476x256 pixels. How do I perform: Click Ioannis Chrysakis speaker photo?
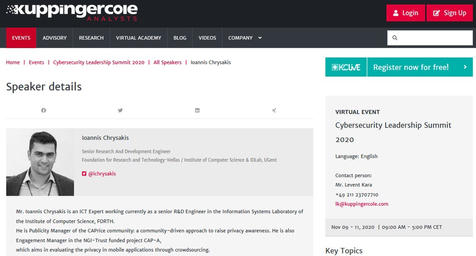tap(40, 162)
